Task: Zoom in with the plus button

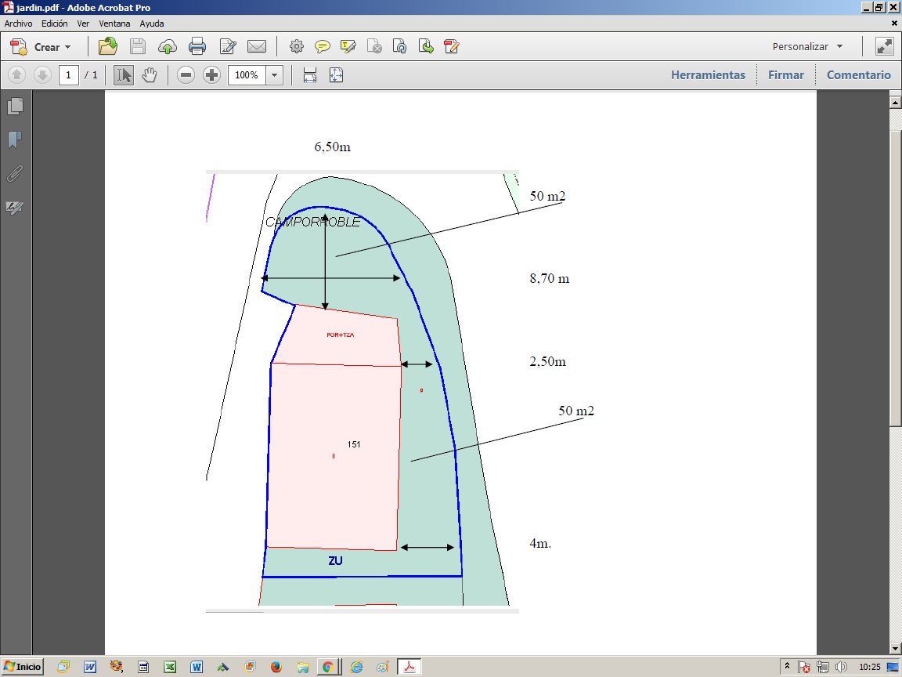Action: 211,75
